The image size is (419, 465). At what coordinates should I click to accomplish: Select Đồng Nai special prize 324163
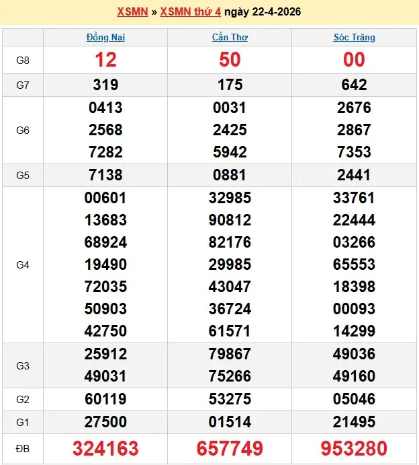(105, 448)
